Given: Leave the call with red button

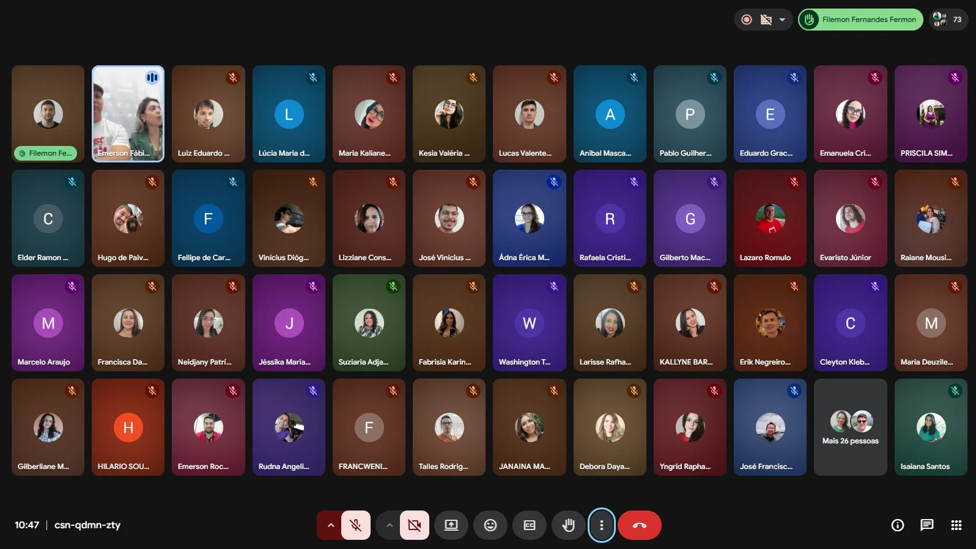Looking at the screenshot, I should (639, 525).
